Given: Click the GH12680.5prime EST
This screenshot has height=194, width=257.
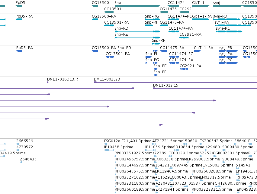Looking at the screenshot, I should tap(218, 186).
